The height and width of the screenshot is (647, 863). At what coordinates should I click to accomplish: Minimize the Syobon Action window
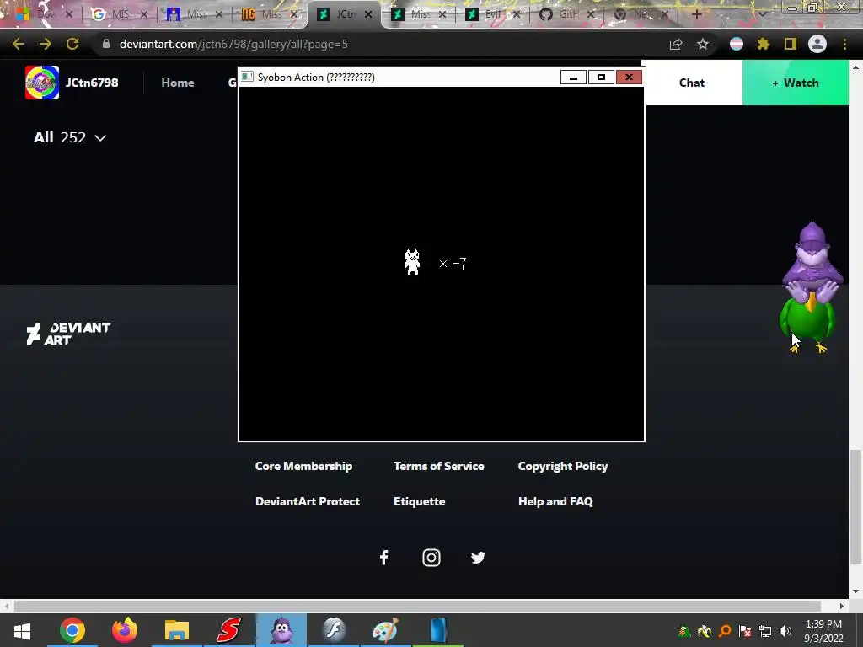click(x=573, y=77)
